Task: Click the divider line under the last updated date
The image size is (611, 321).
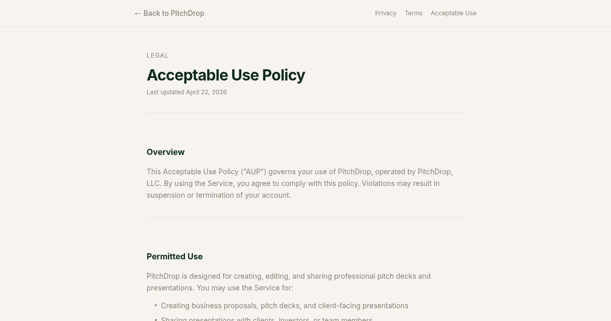Action: (x=305, y=113)
